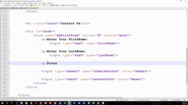
Task: Launch Microsoft Edge from the taskbar
Action: click(17, 103)
